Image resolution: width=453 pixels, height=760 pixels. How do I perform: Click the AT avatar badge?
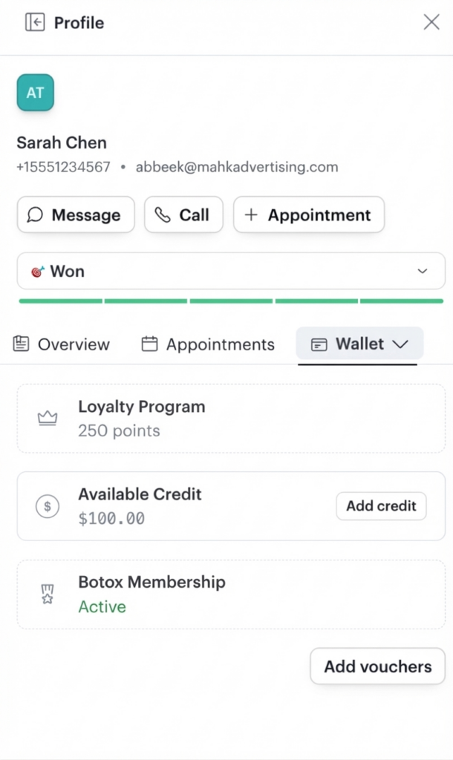pos(35,93)
